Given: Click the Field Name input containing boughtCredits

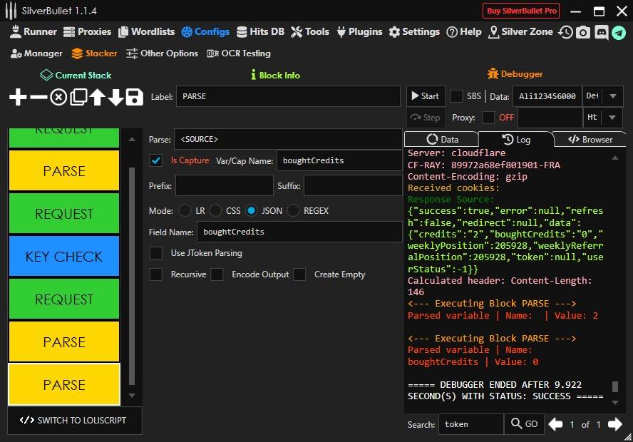Looking at the screenshot, I should pos(299,232).
